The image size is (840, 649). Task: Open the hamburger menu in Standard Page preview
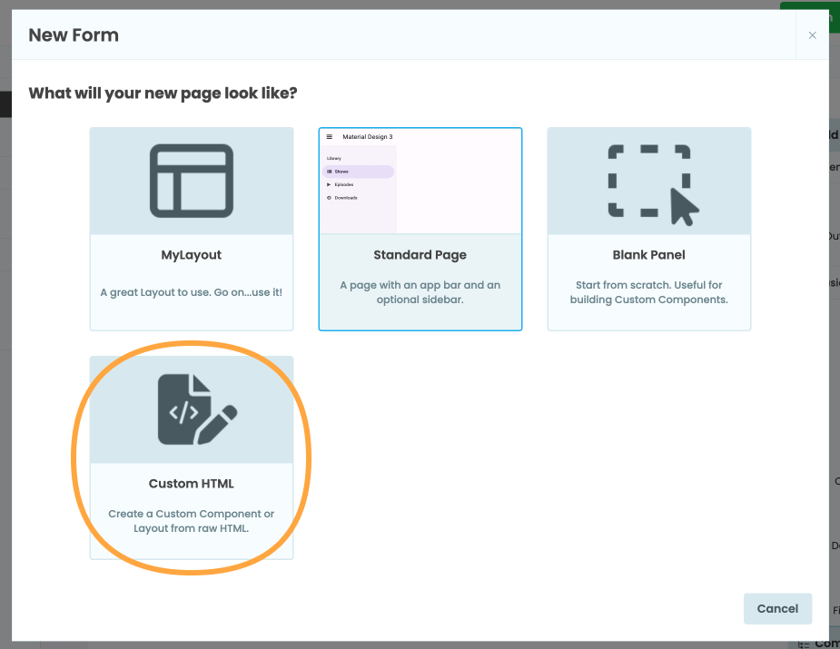pyautogui.click(x=329, y=137)
